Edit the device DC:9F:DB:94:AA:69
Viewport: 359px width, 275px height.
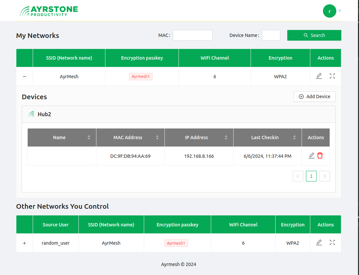[x=312, y=156]
